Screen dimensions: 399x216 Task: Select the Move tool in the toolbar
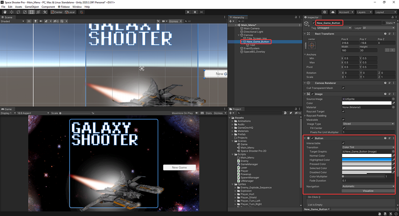point(11,12)
